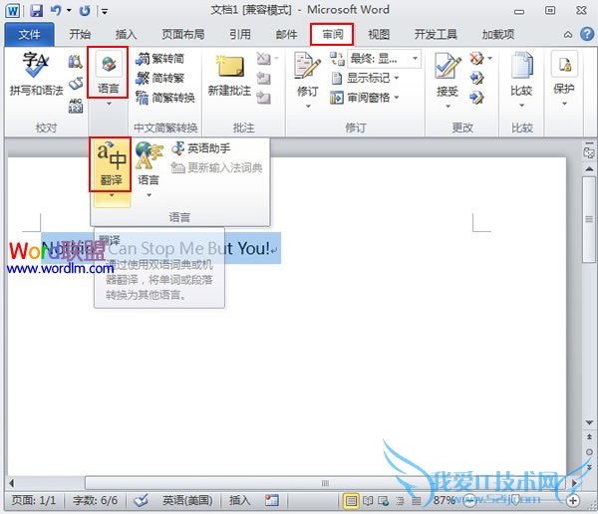The height and width of the screenshot is (514, 598).
Task: Switch to Outline view
Action: pyautogui.click(x=400, y=500)
